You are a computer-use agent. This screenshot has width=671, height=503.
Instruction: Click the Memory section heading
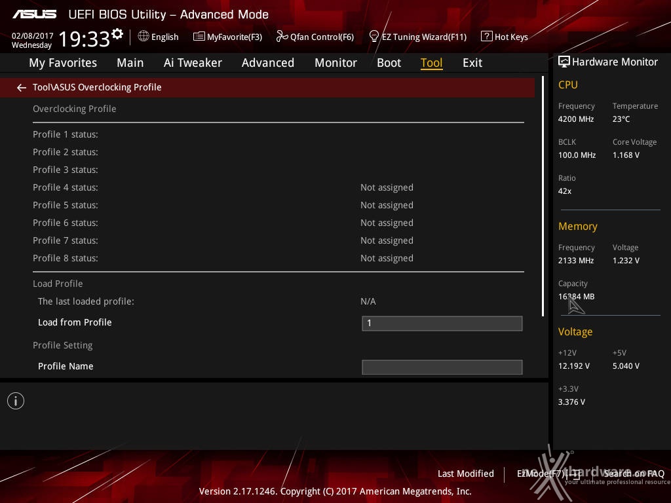578,226
